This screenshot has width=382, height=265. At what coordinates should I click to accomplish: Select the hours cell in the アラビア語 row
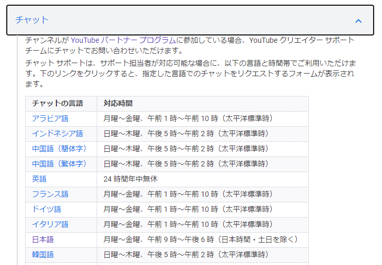[x=203, y=118]
